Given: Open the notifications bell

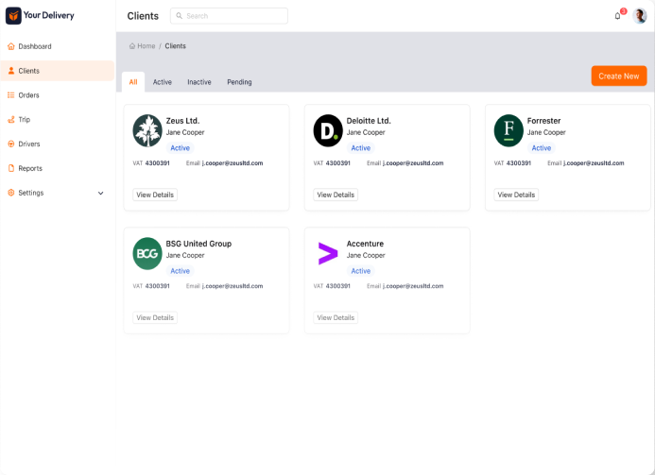Looking at the screenshot, I should pyautogui.click(x=617, y=16).
